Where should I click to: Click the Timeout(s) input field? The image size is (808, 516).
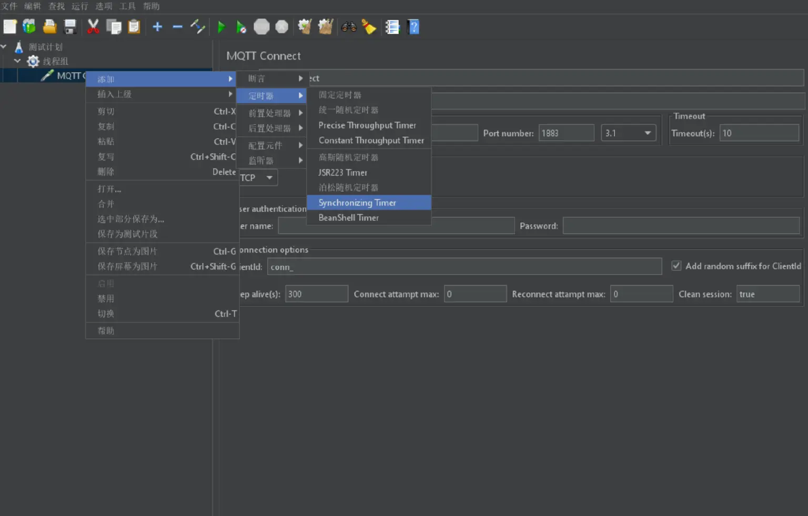coord(759,133)
